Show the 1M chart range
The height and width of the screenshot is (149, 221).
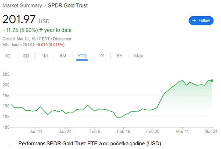pos(45,56)
